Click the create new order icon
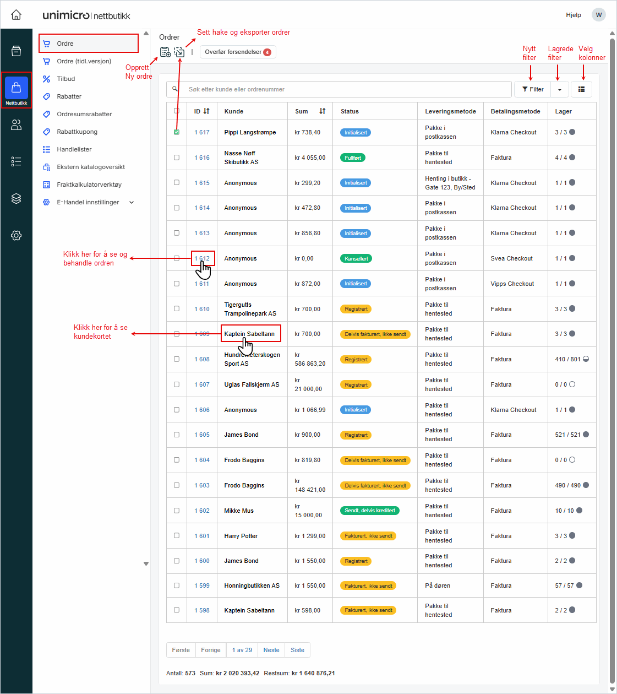The width and height of the screenshot is (617, 694). pyautogui.click(x=165, y=52)
